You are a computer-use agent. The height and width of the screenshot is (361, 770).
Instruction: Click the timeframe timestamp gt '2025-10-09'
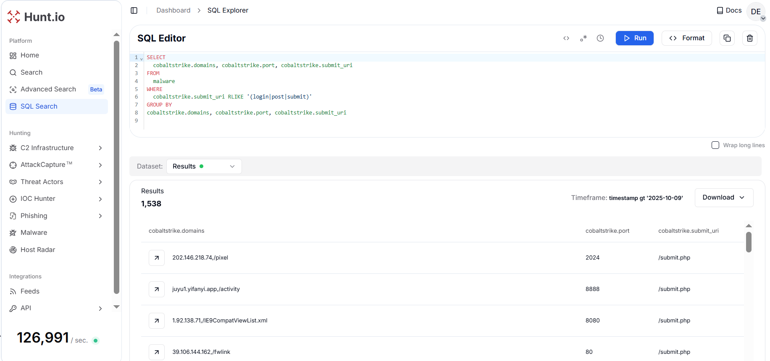pyautogui.click(x=646, y=198)
